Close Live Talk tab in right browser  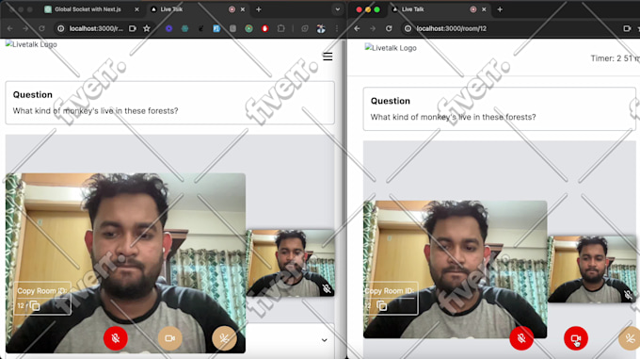[484, 9]
